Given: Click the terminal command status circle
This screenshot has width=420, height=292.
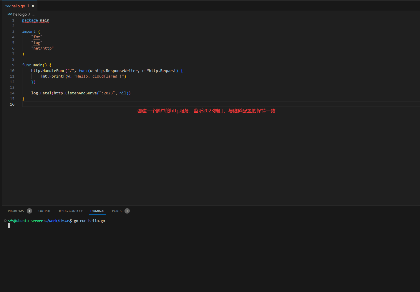Looking at the screenshot, I should [x=5, y=221].
